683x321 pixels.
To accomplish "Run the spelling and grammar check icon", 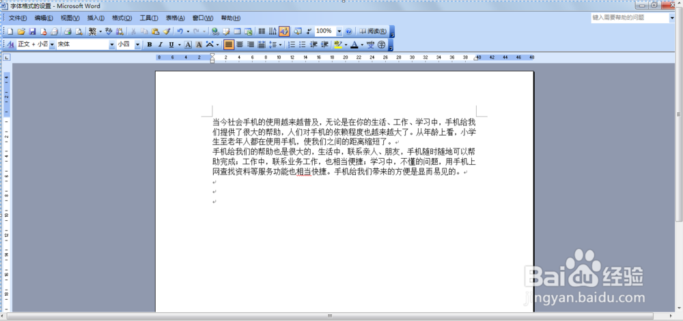I will (109, 31).
